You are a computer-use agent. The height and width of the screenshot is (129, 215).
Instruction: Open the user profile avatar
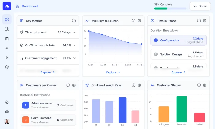pyautogui.click(x=7, y=121)
